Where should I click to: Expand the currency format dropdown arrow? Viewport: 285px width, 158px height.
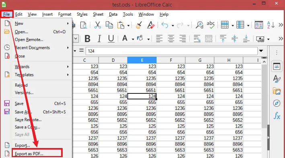pos(268,39)
